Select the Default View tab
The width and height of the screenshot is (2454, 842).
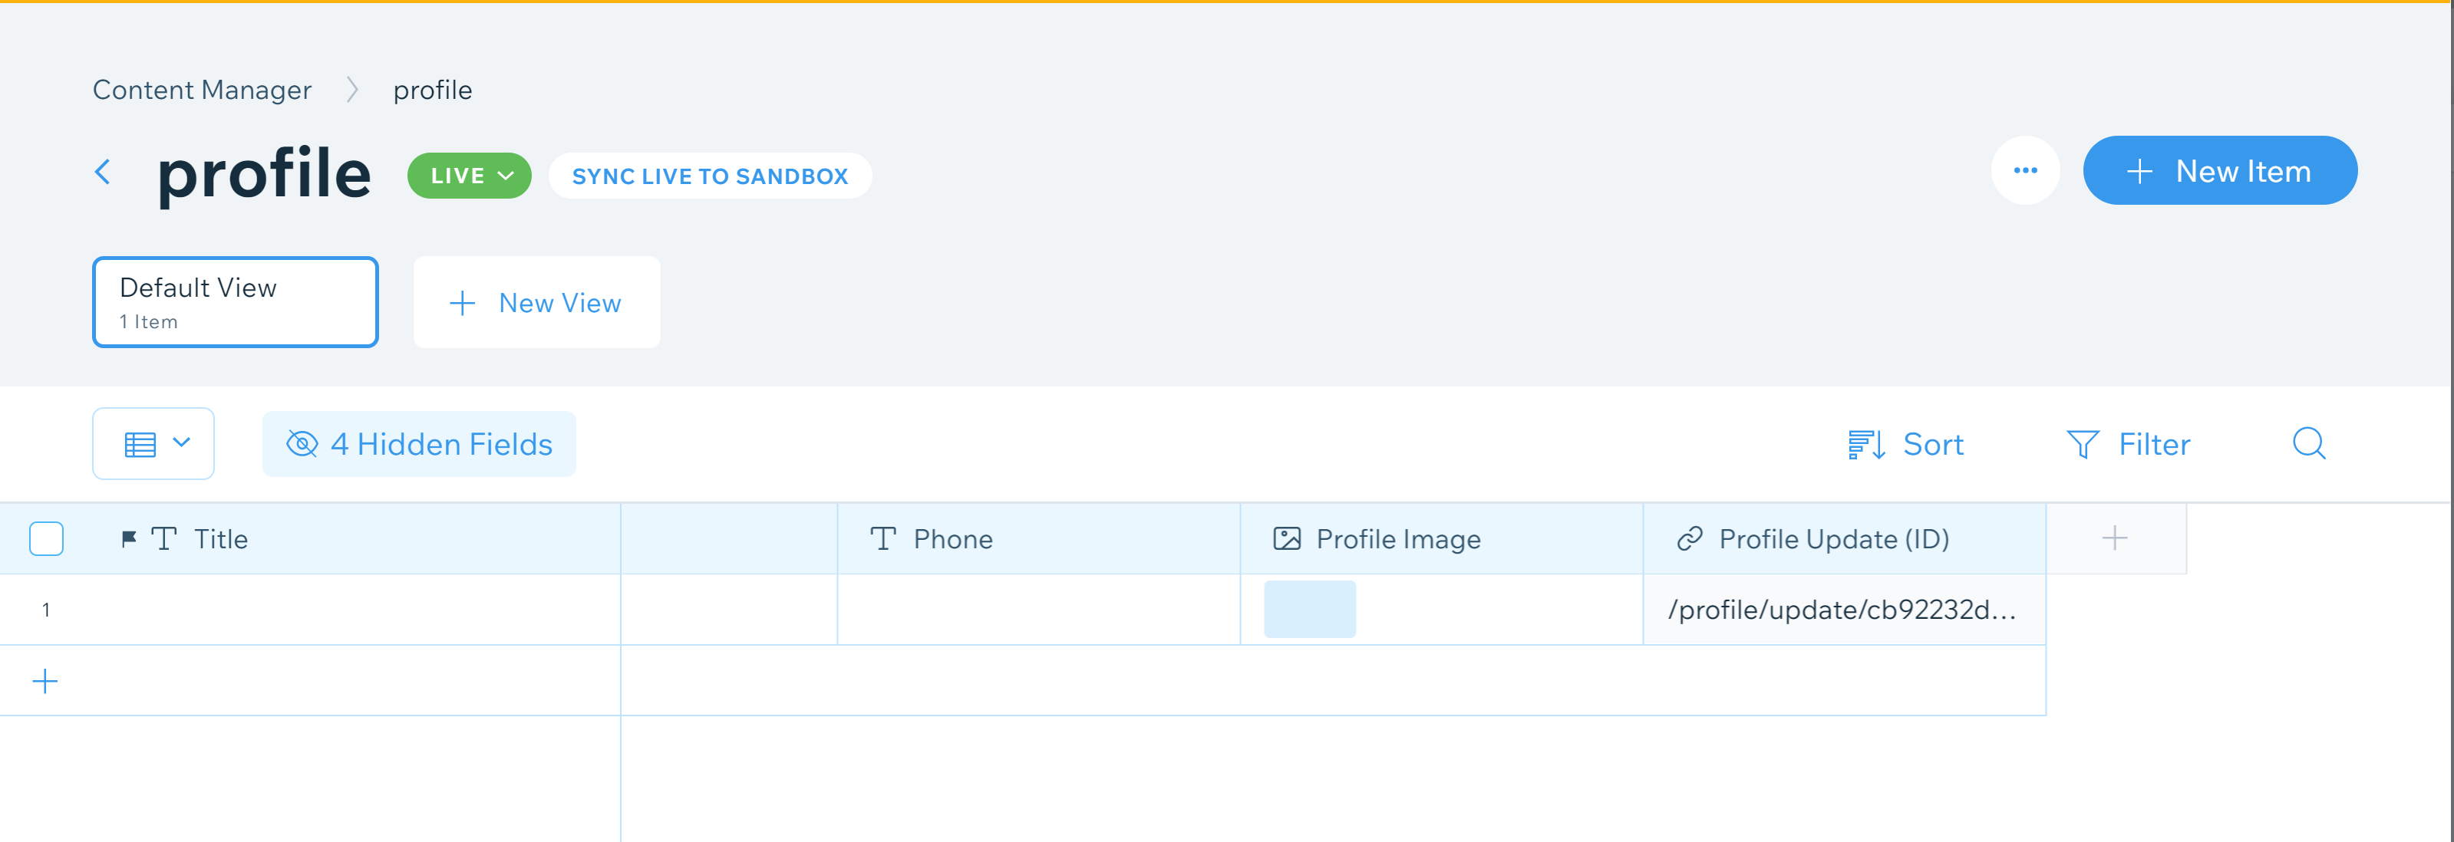[236, 302]
